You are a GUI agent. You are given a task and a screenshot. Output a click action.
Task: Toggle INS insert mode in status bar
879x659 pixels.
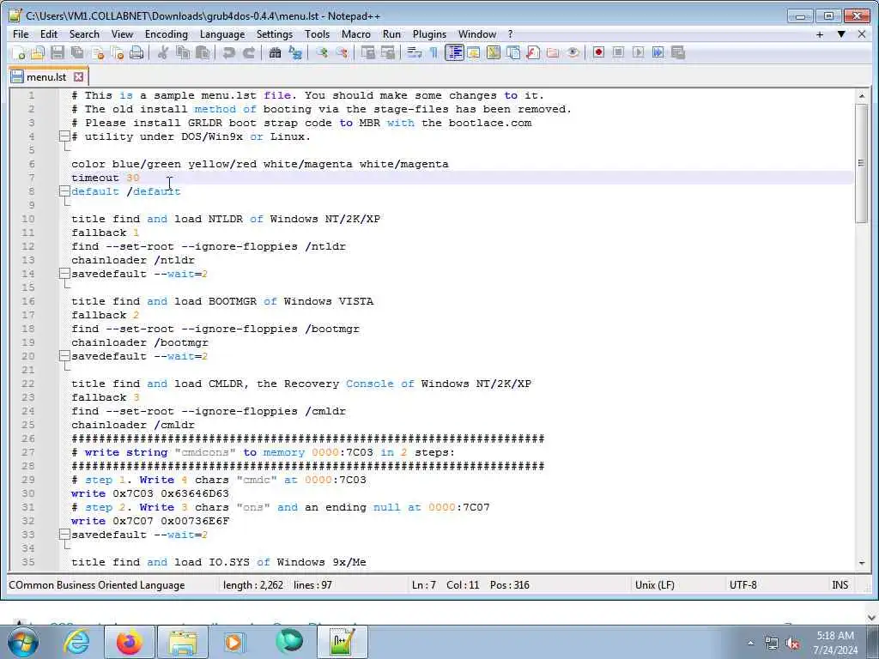point(840,585)
